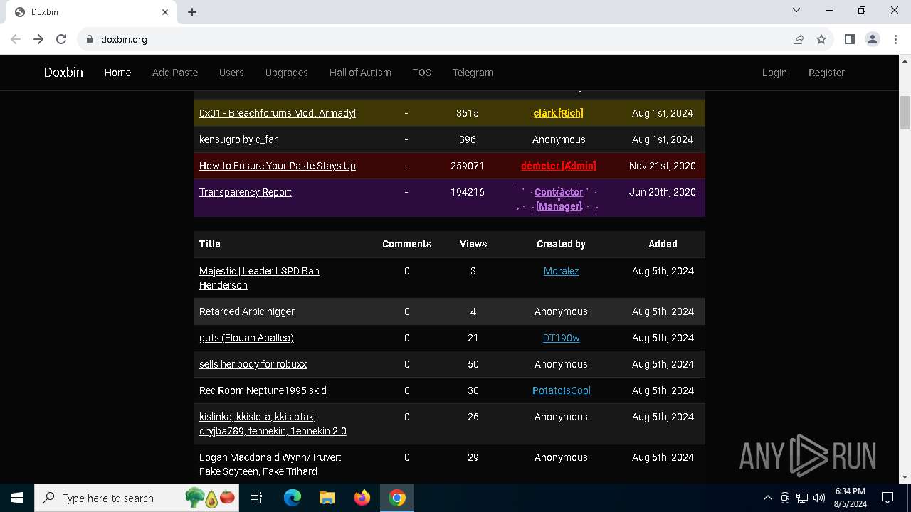911x512 pixels.
Task: Open the Add Paste navigation item
Action: 175,73
